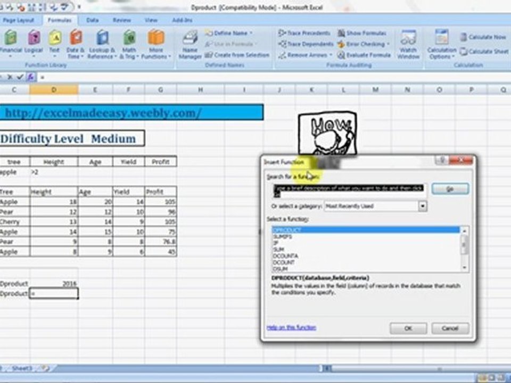Switch to the Data ribbon tab
The width and height of the screenshot is (511, 383).
[92, 20]
